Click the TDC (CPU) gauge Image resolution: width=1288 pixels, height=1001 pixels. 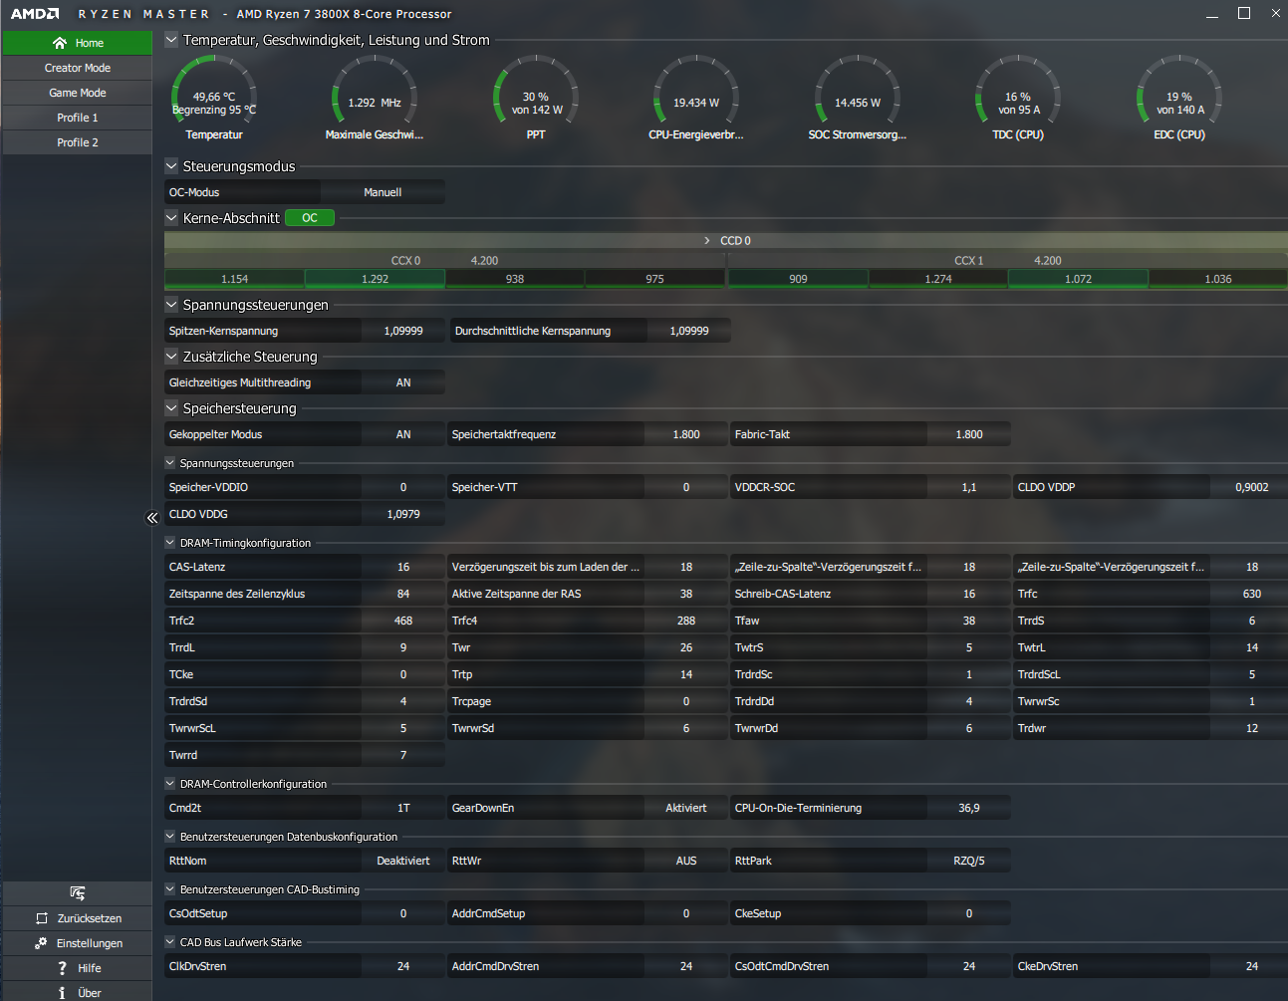point(1018,98)
